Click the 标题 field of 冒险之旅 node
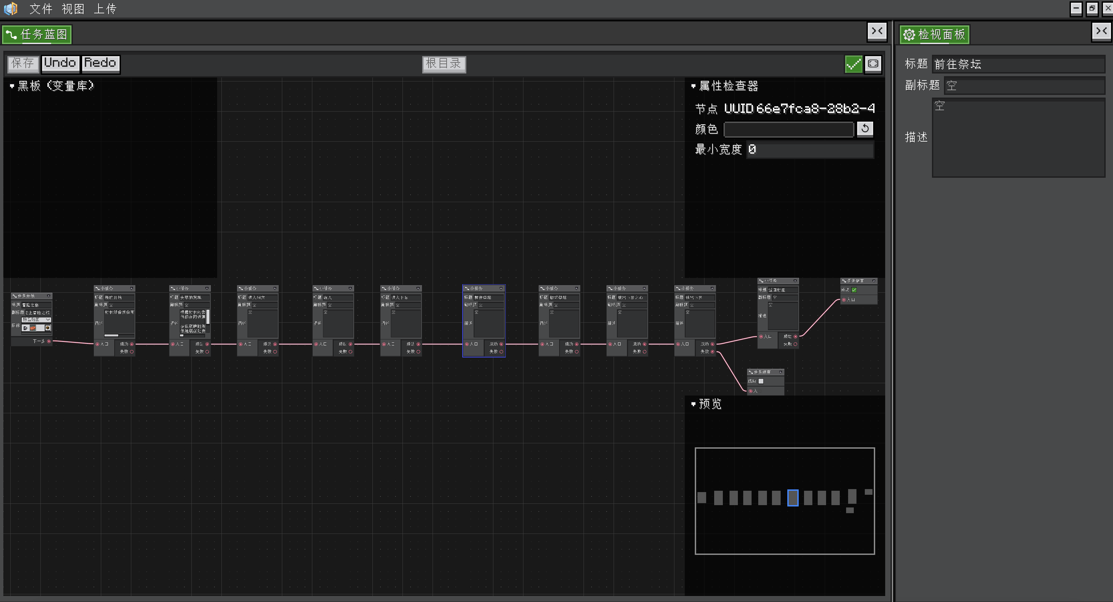This screenshot has height=602, width=1113. [36, 305]
